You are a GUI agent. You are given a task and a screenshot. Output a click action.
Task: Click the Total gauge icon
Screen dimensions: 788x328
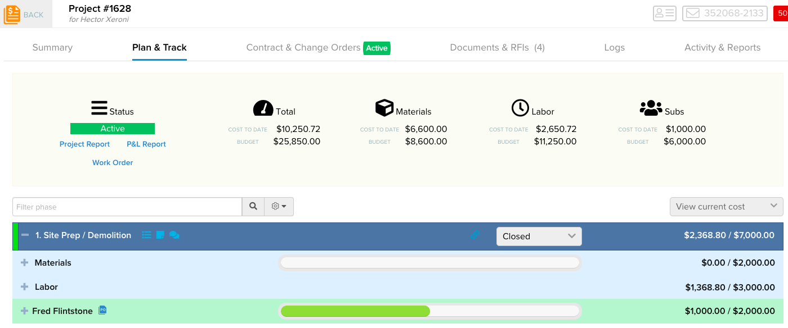(263, 108)
